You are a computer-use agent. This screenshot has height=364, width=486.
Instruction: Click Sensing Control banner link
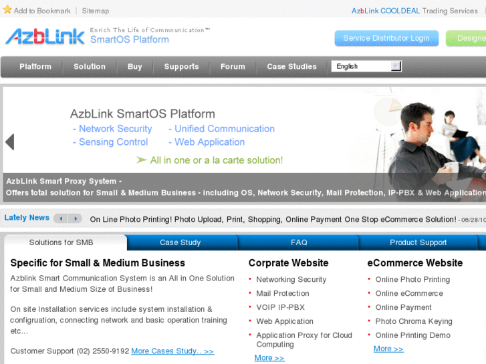110,142
